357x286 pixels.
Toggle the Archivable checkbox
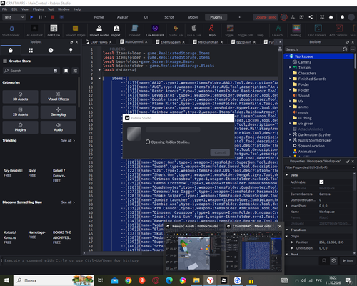321,182
